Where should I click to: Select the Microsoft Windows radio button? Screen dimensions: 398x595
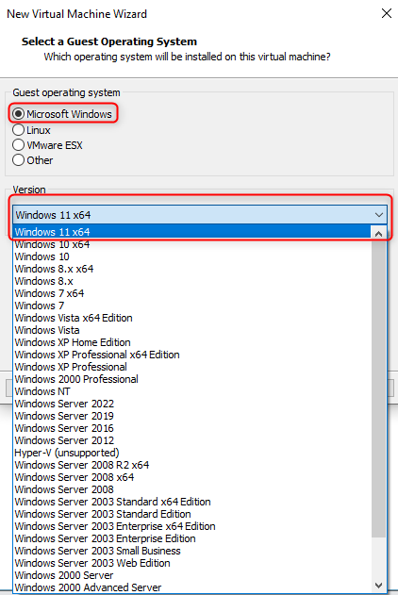18,113
